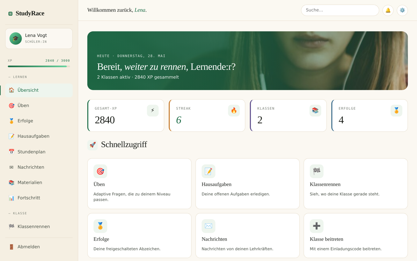
Task: Open Klassenrennen from the sidebar menu
Action: (39, 226)
